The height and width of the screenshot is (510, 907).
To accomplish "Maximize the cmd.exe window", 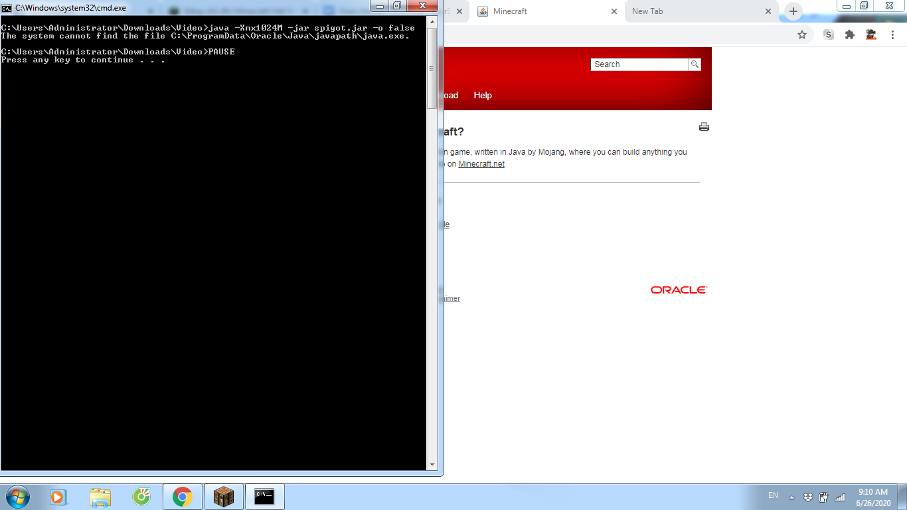I will [396, 6].
